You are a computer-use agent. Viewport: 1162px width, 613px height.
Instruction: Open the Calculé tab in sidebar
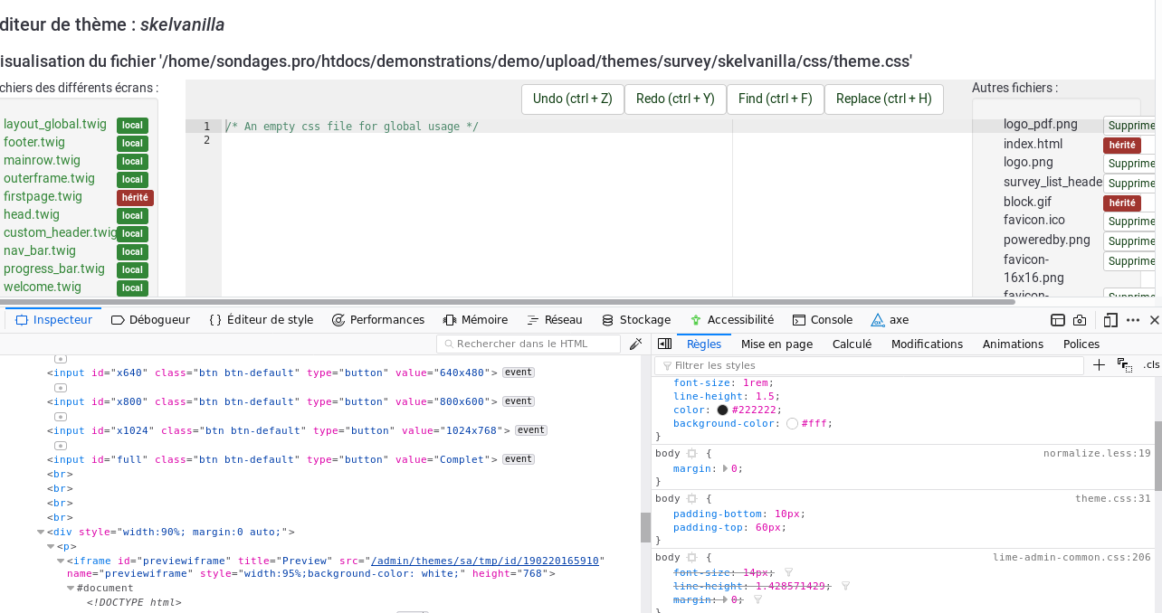click(851, 344)
